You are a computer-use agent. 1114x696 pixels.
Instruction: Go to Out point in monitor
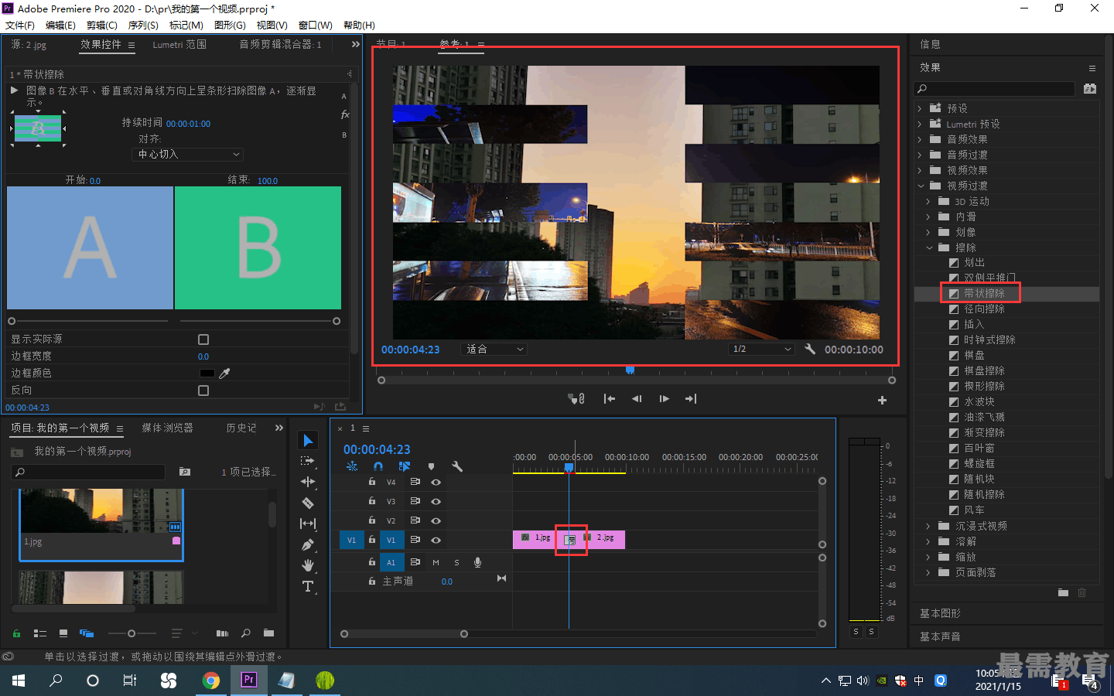point(691,399)
